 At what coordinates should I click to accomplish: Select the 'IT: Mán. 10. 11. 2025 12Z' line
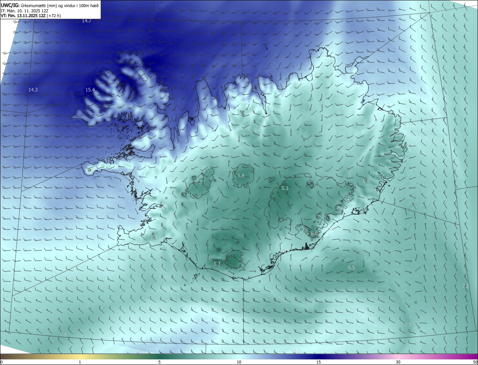[24, 11]
